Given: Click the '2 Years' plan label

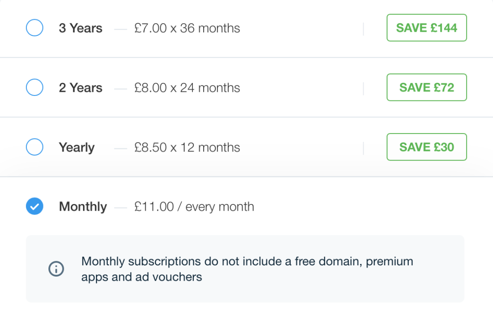Looking at the screenshot, I should tap(81, 88).
